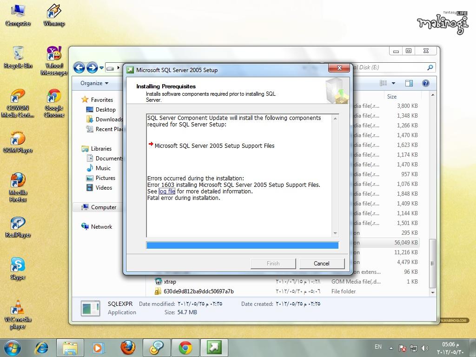
Task: Select the Recycle Bin icon
Action: (18, 57)
